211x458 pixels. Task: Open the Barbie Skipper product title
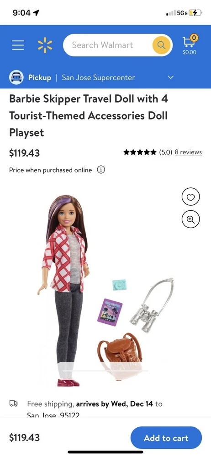[89, 116]
